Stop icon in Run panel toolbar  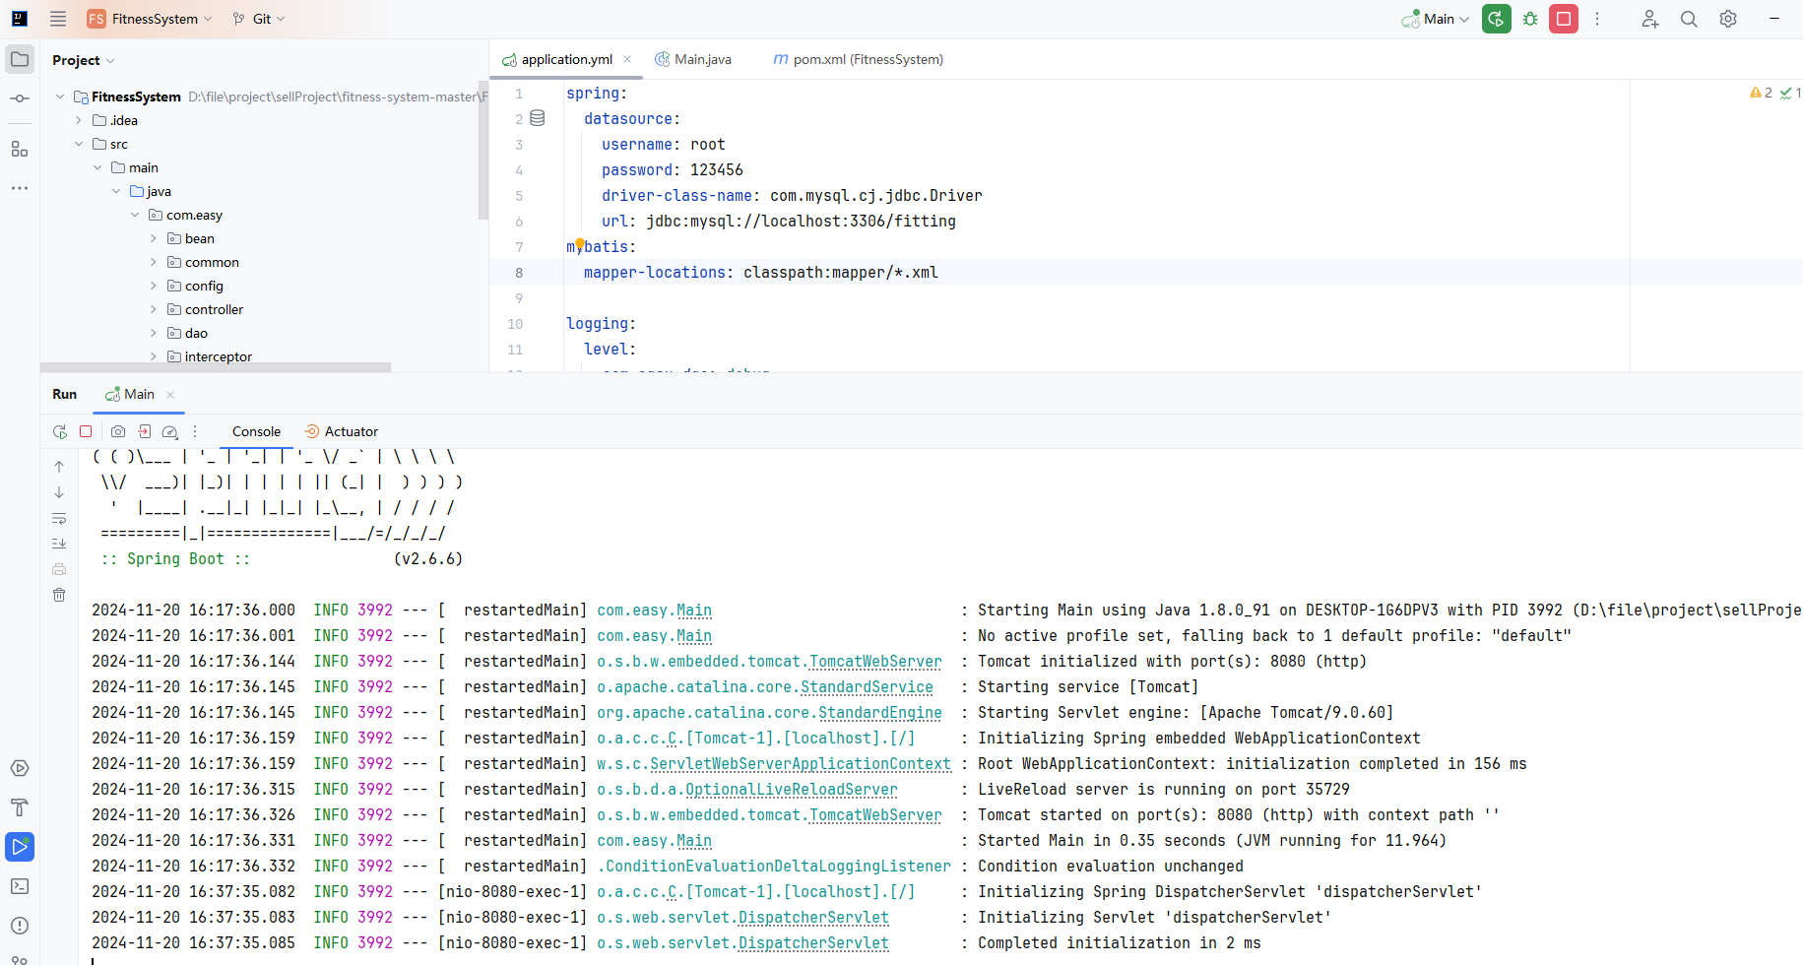pos(86,431)
